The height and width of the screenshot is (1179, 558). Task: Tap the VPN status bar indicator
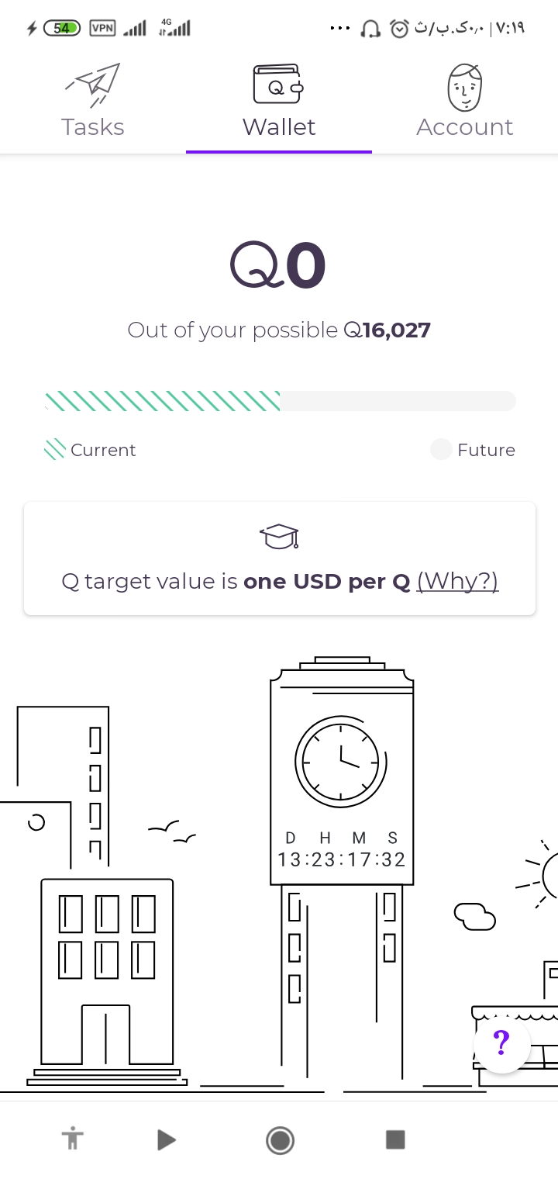pos(102,29)
